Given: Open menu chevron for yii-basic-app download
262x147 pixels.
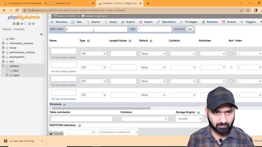Looking at the screenshot, I should tap(42, 141).
